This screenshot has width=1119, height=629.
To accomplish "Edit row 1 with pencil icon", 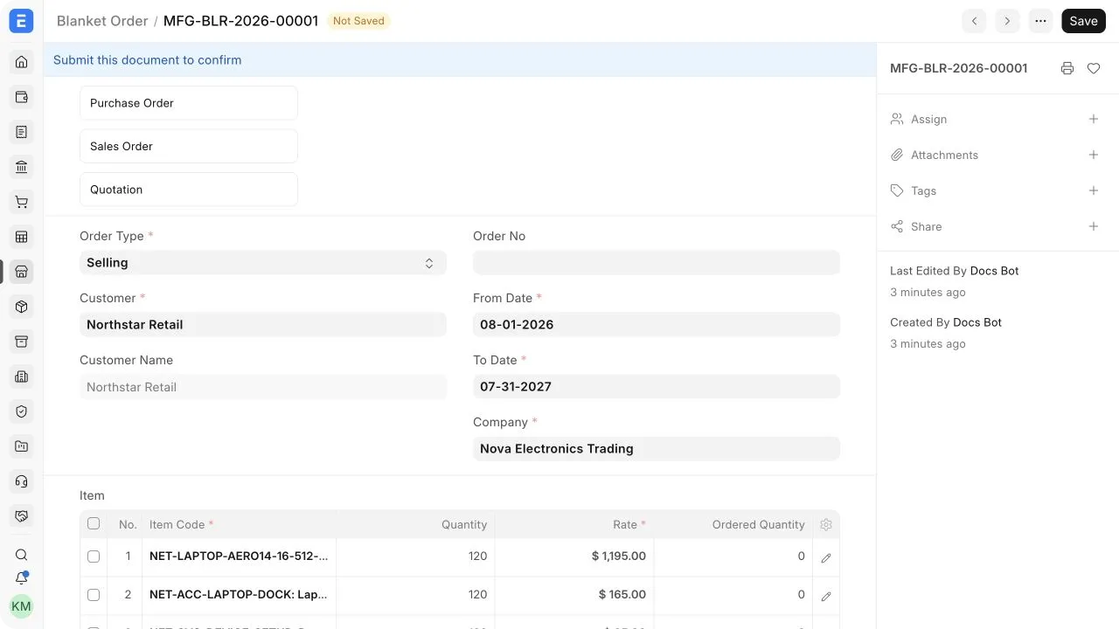I will tap(826, 557).
